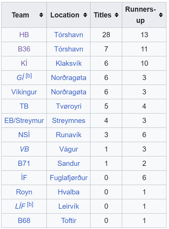Open the NSÍ team link

pyautogui.click(x=24, y=135)
